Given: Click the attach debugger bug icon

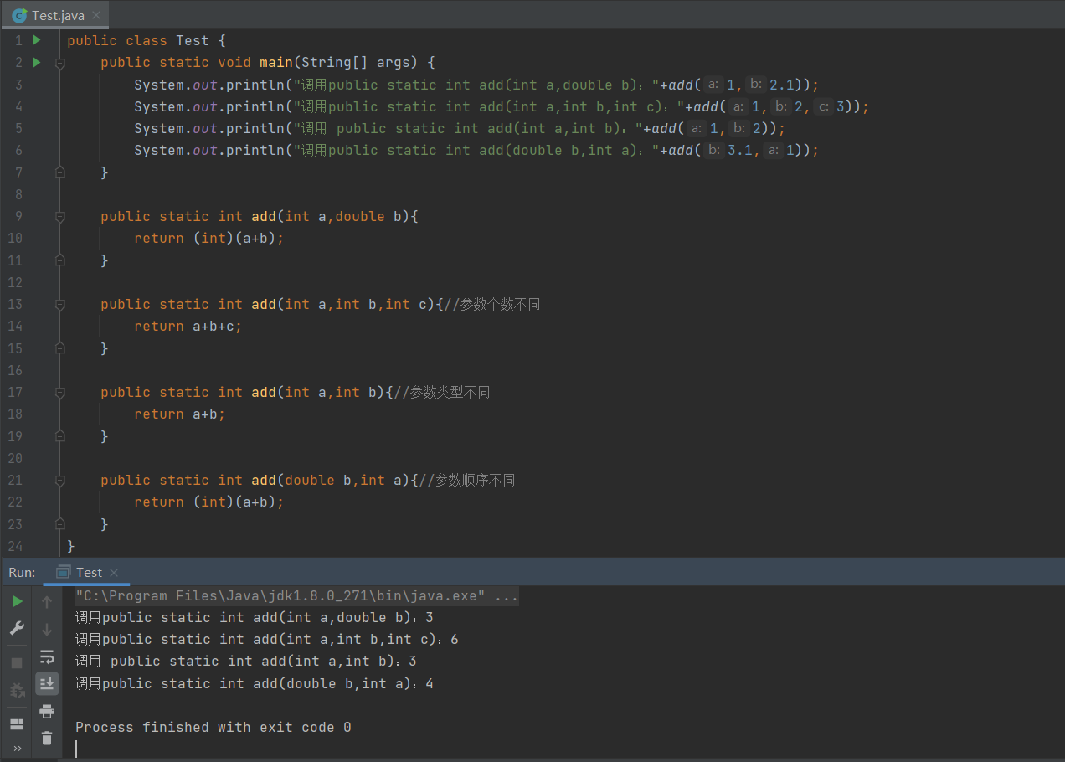Looking at the screenshot, I should (17, 691).
